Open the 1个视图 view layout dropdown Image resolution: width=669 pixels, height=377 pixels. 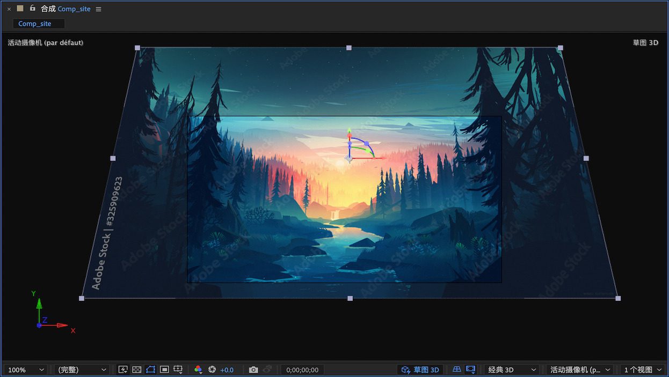tap(642, 369)
